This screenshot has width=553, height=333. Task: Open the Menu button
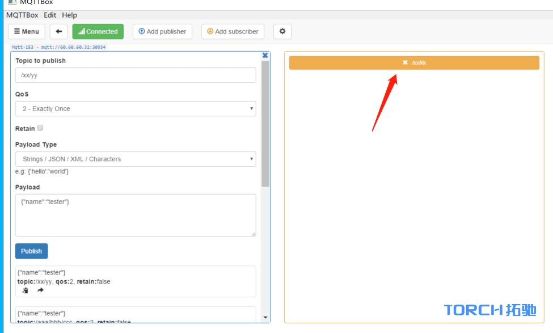click(27, 31)
